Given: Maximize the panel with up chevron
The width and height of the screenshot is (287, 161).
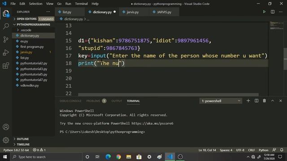Looking at the screenshot, I should coord(273,101).
